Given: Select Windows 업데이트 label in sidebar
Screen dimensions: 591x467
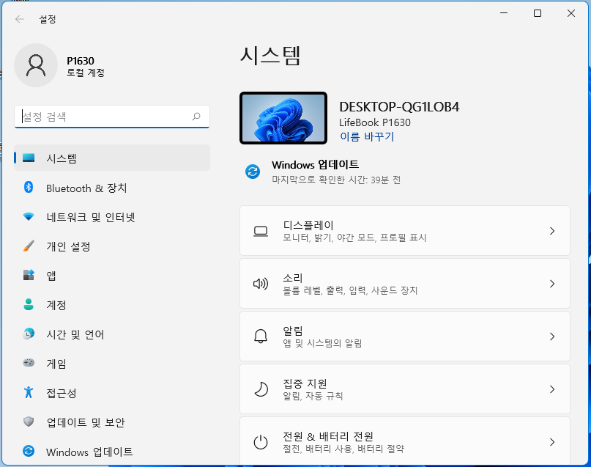Looking at the screenshot, I should tap(89, 452).
